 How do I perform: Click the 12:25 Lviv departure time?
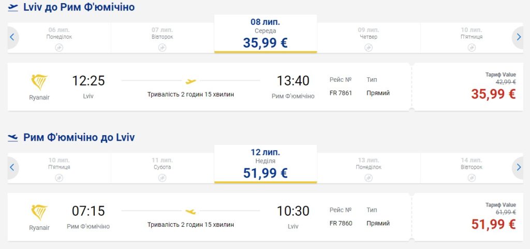pos(88,81)
